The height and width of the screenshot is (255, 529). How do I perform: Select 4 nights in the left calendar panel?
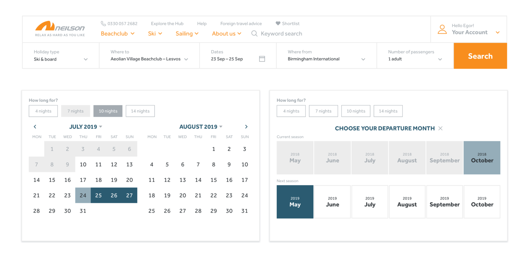pos(43,111)
